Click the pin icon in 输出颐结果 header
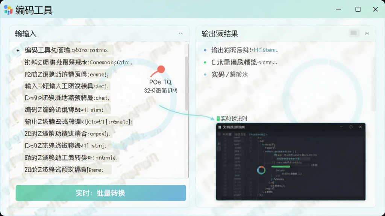The width and height of the screenshot is (385, 216). 367,33
